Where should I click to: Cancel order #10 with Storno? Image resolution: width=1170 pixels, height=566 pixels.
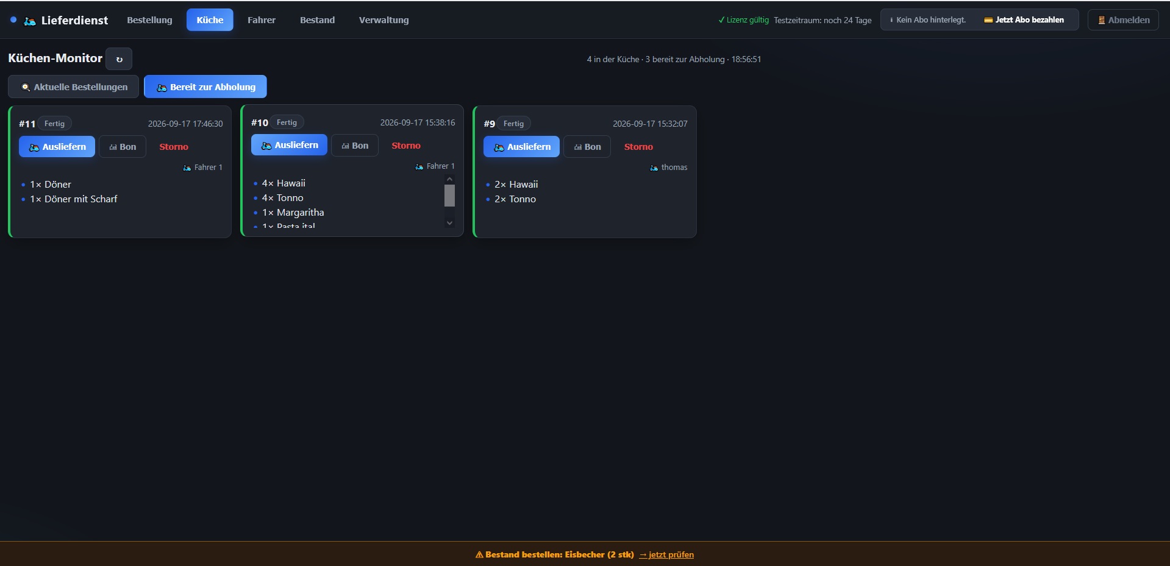(x=406, y=146)
